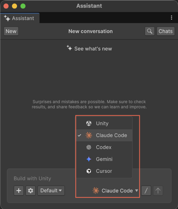Screen dimensions: 178x209
Task: Open the three-dot options menu
Action: 171,17
